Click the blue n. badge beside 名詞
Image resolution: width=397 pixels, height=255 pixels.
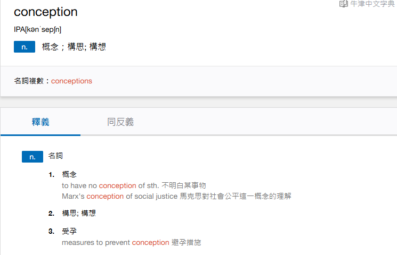point(33,157)
